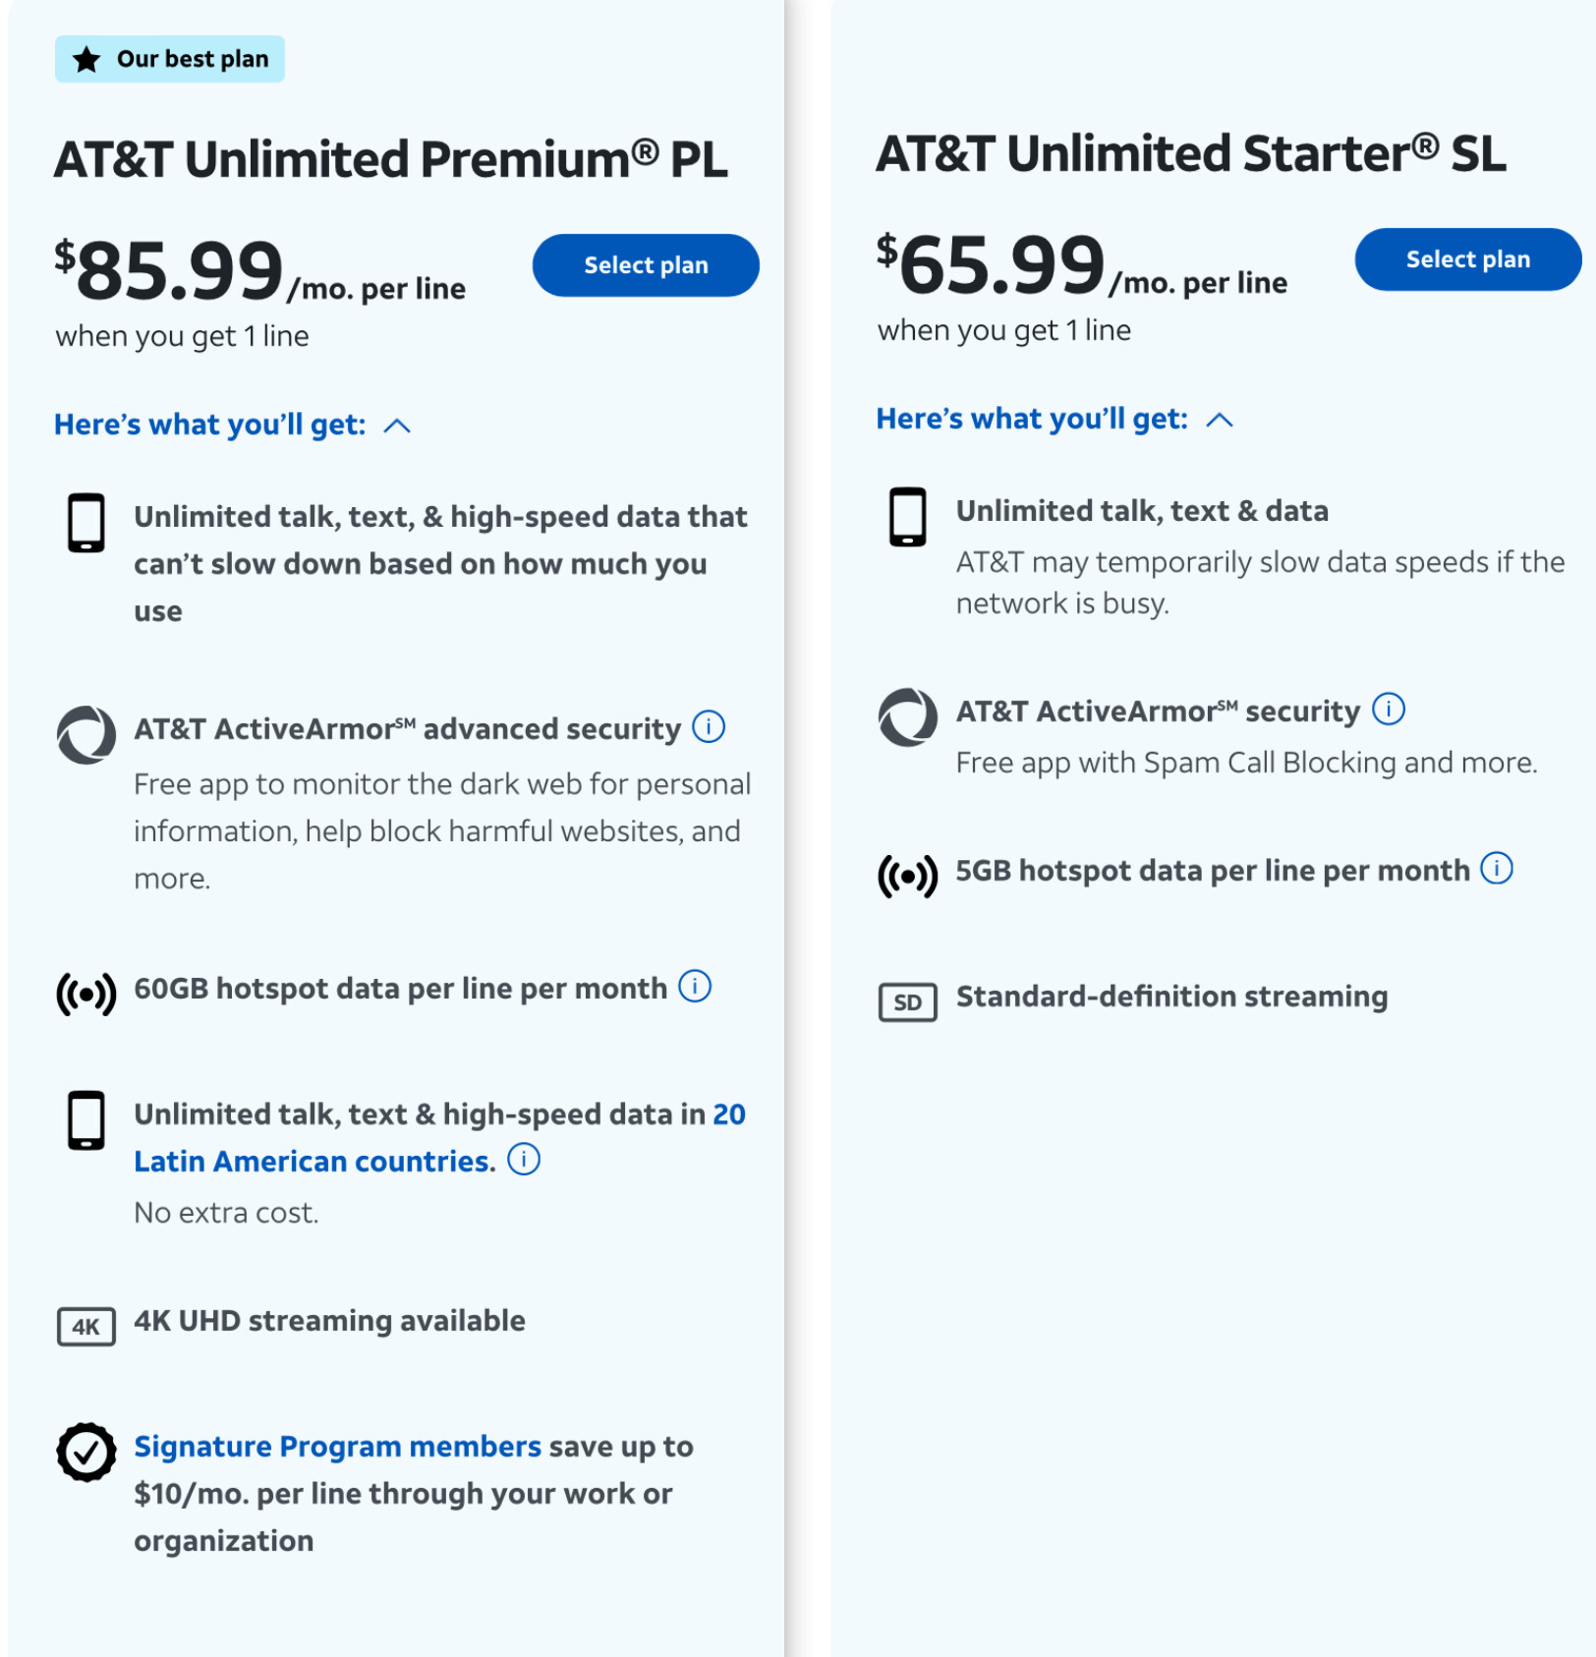Image resolution: width=1596 pixels, height=1657 pixels.
Task: Click the 'Our best plan' badge
Action: tap(170, 59)
